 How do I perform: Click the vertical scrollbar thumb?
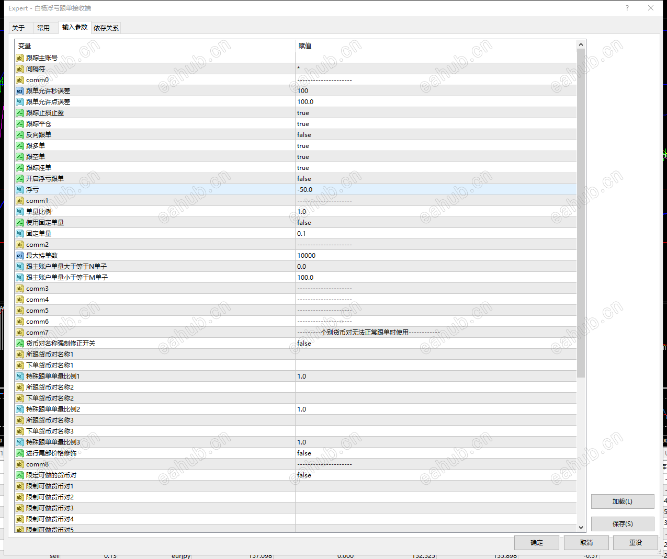pyautogui.click(x=581, y=213)
